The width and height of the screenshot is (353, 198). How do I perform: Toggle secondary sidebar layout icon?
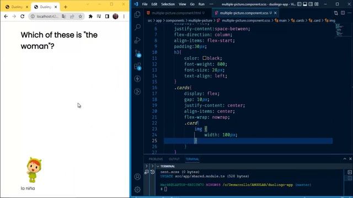311,4
